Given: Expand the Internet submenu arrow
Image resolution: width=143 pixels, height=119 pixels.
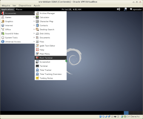Looking at the screenshot, I should coord(34,25).
